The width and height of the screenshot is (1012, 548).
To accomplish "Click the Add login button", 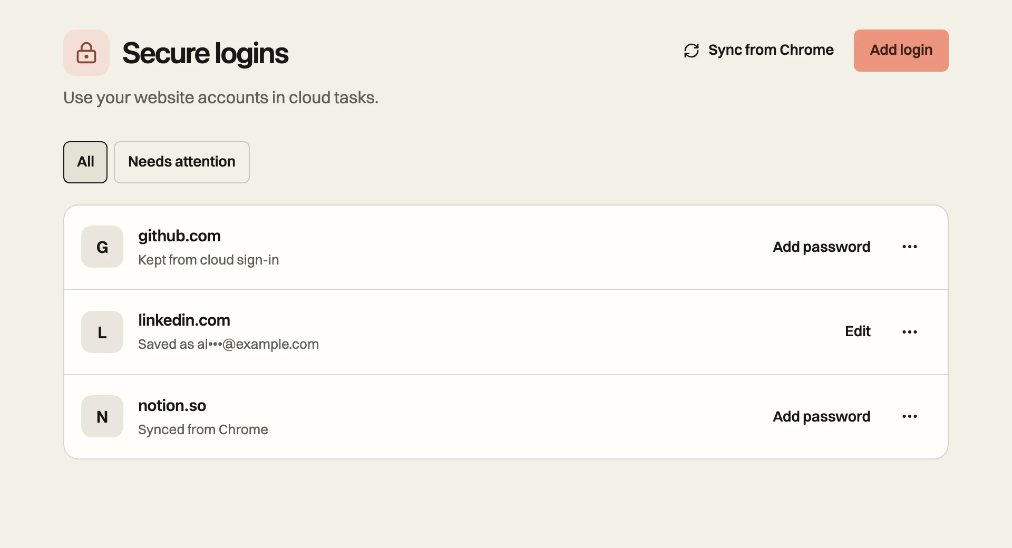I will point(901,51).
